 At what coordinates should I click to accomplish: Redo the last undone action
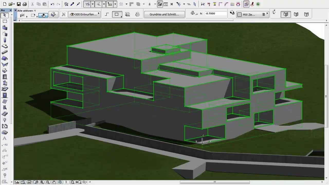click(58, 4)
